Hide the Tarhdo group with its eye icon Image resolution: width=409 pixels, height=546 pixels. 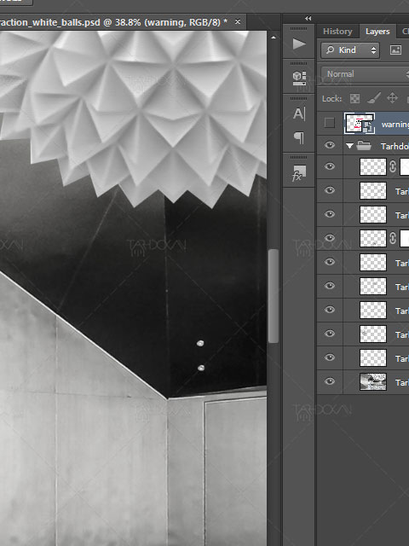point(330,145)
